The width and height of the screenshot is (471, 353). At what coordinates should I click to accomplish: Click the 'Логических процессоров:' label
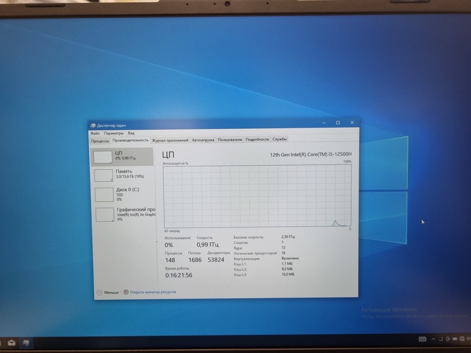255,253
